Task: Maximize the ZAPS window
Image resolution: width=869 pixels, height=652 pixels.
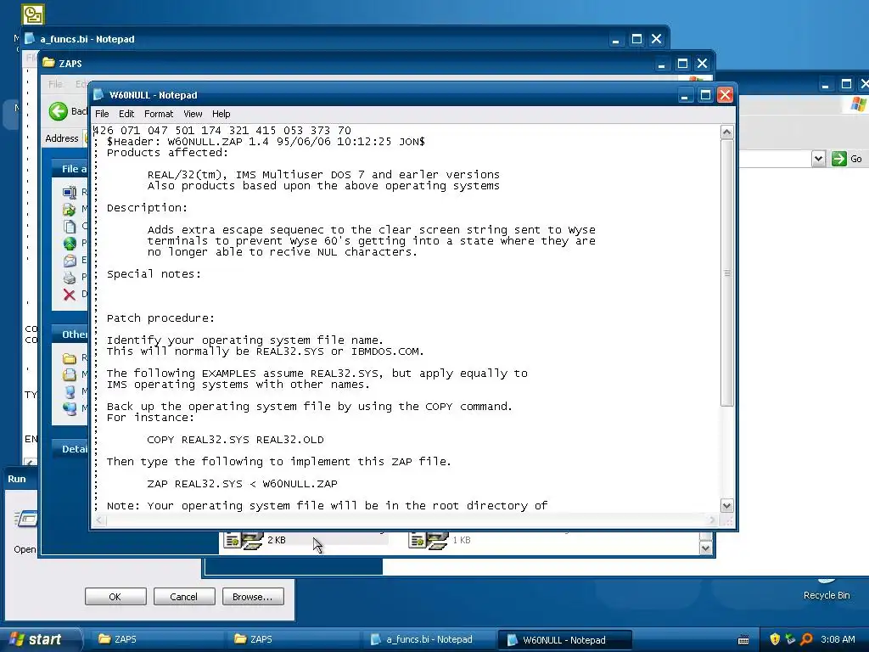Action: [x=682, y=64]
